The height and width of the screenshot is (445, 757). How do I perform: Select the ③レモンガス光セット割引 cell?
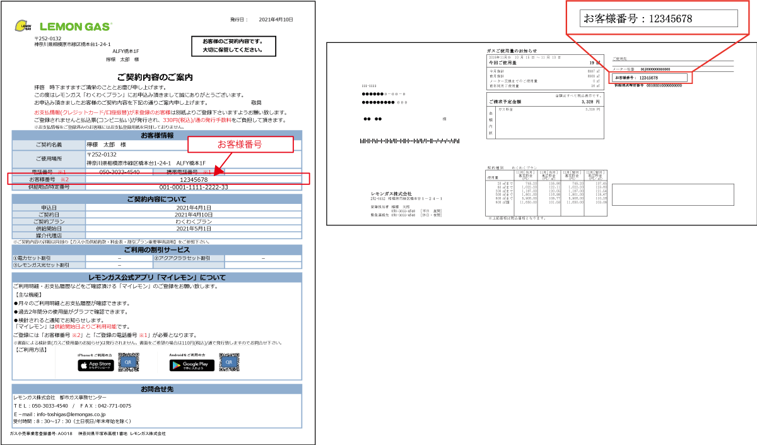coord(49,265)
